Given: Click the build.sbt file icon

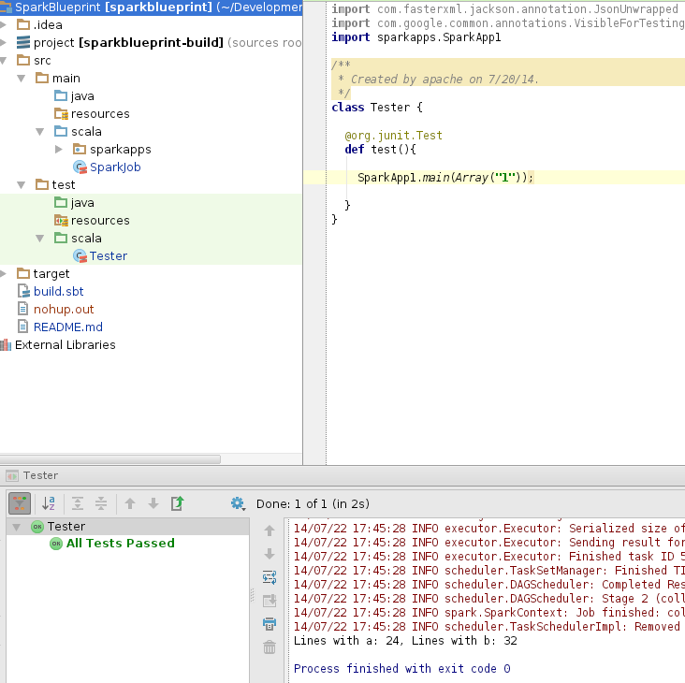Looking at the screenshot, I should click(x=23, y=291).
